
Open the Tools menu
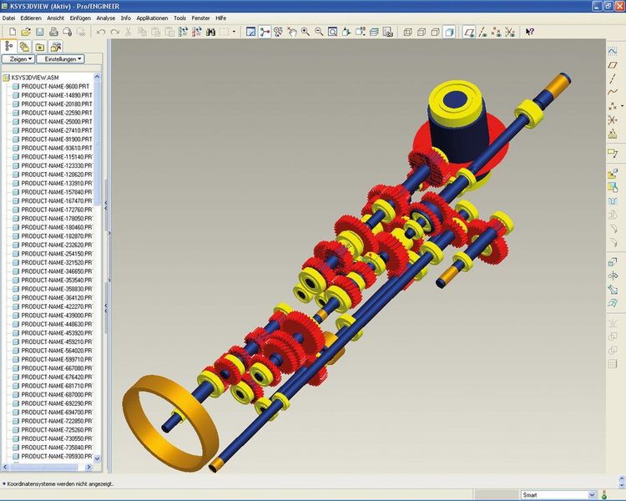pyautogui.click(x=179, y=18)
